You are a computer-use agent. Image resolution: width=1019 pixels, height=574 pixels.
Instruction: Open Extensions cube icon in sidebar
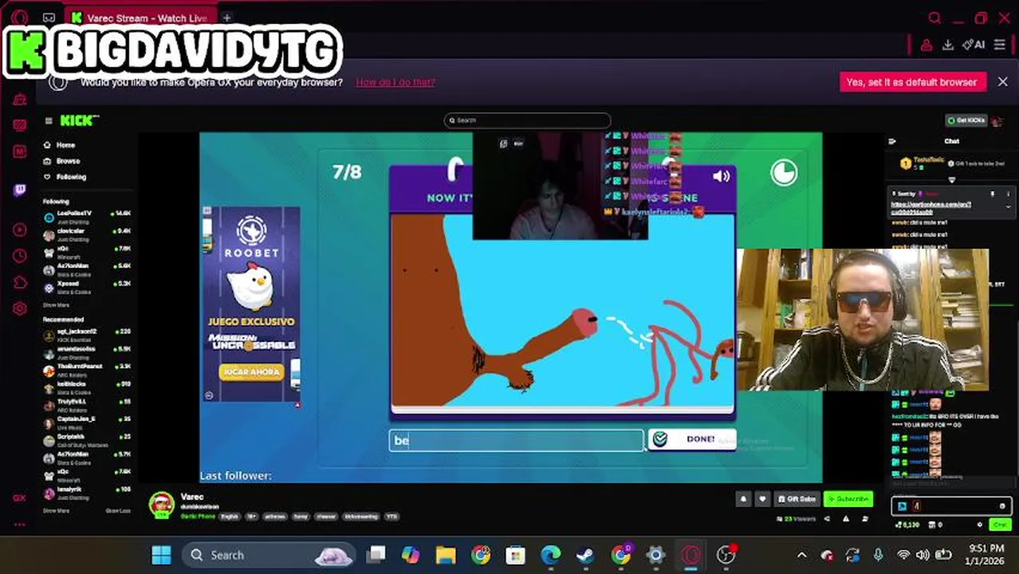pyautogui.click(x=20, y=282)
